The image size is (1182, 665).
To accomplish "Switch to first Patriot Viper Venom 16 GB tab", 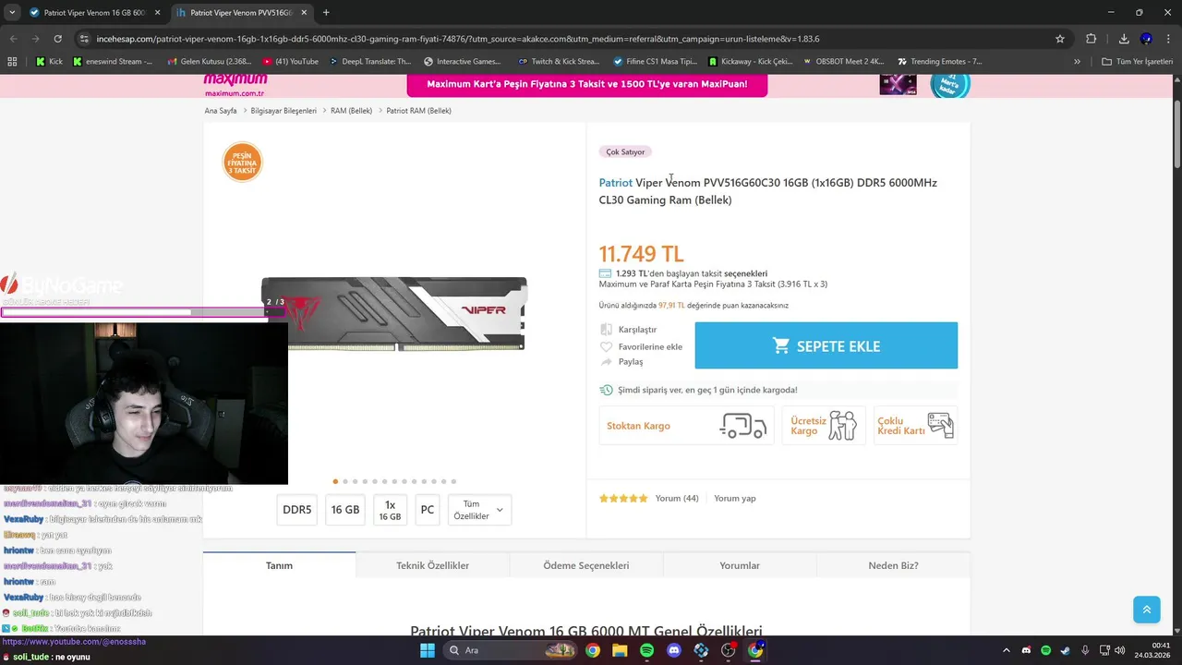I will click(x=93, y=13).
